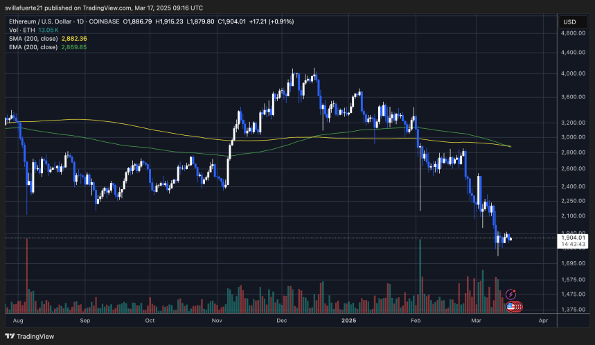Click the purple lightning news event icon
The width and height of the screenshot is (595, 345).
[x=510, y=294]
